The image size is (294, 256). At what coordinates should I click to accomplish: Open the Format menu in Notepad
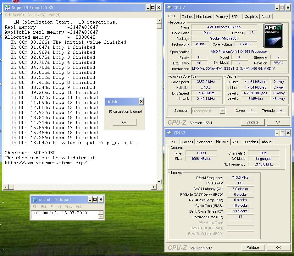[x=56, y=207]
